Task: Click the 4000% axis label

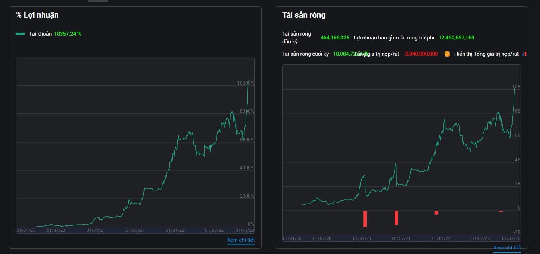Action: point(247,168)
